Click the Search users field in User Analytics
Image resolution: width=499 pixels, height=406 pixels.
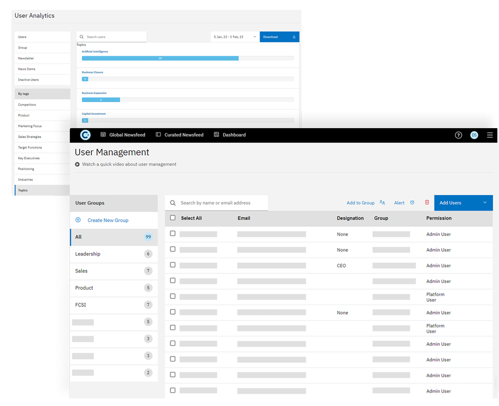111,37
